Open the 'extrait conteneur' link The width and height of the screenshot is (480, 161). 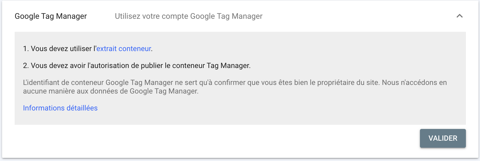pyautogui.click(x=124, y=49)
